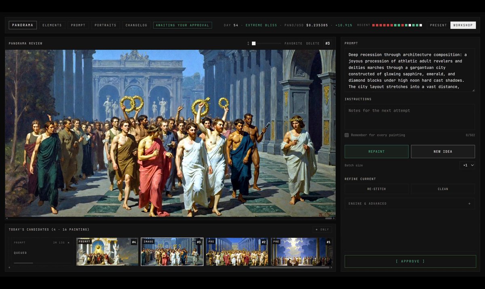Click the Queued status label
Screen dimensions: 485x289
pyautogui.click(x=20, y=253)
